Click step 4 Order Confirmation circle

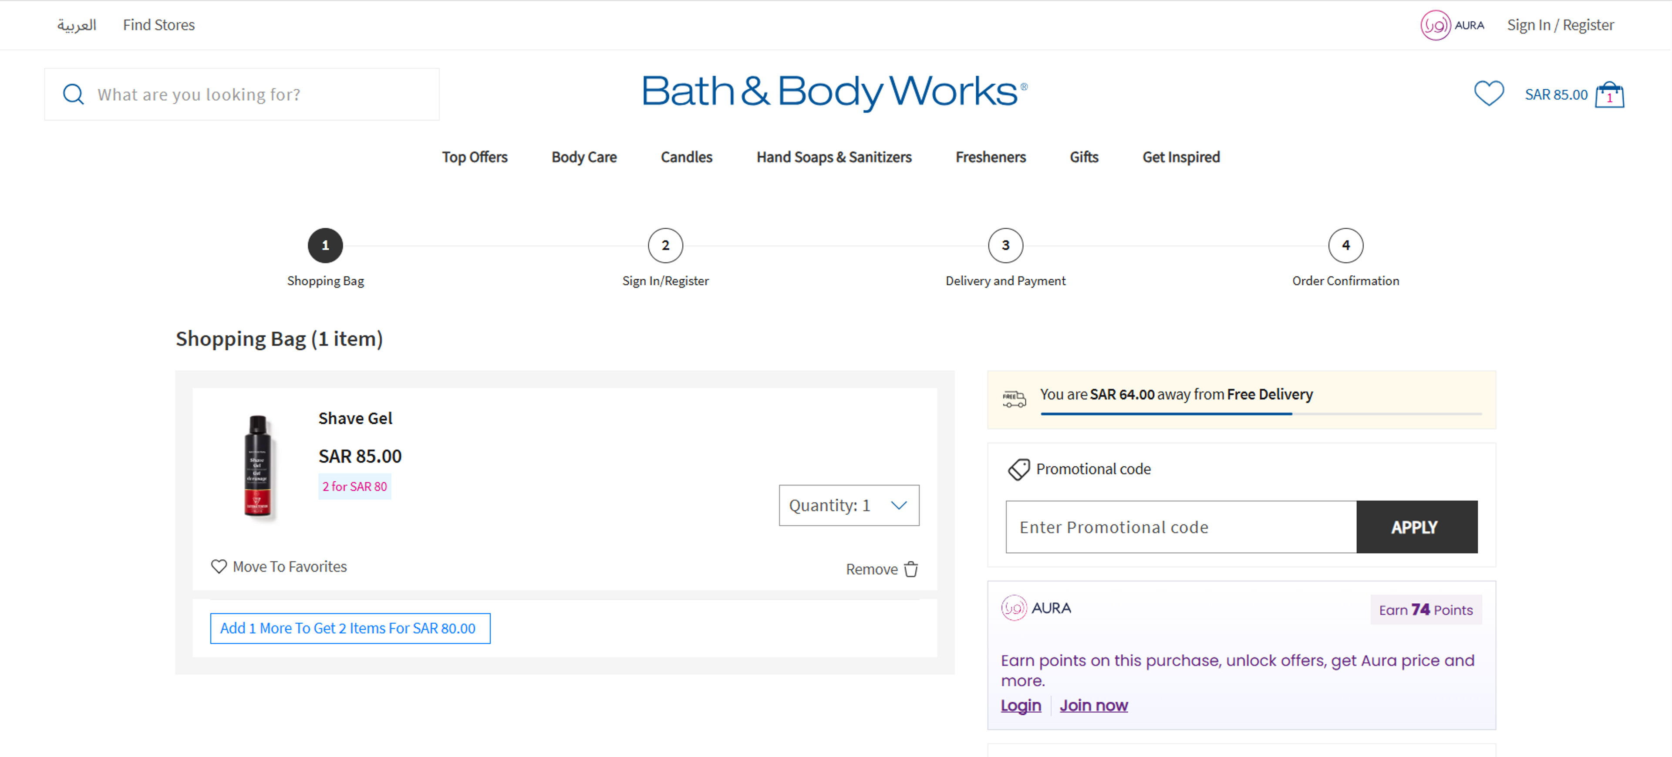click(1345, 245)
